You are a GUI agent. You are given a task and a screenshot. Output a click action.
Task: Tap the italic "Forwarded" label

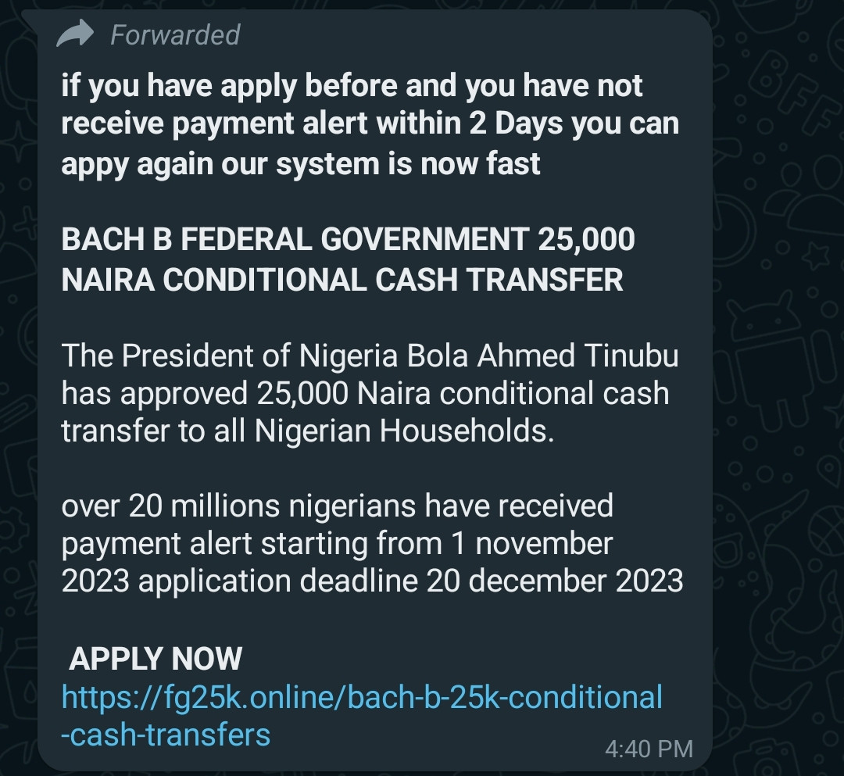[175, 35]
